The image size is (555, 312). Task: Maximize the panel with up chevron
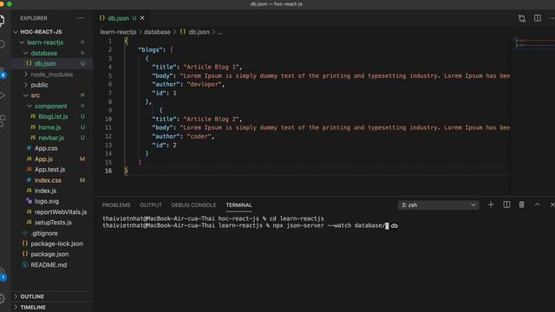538,205
